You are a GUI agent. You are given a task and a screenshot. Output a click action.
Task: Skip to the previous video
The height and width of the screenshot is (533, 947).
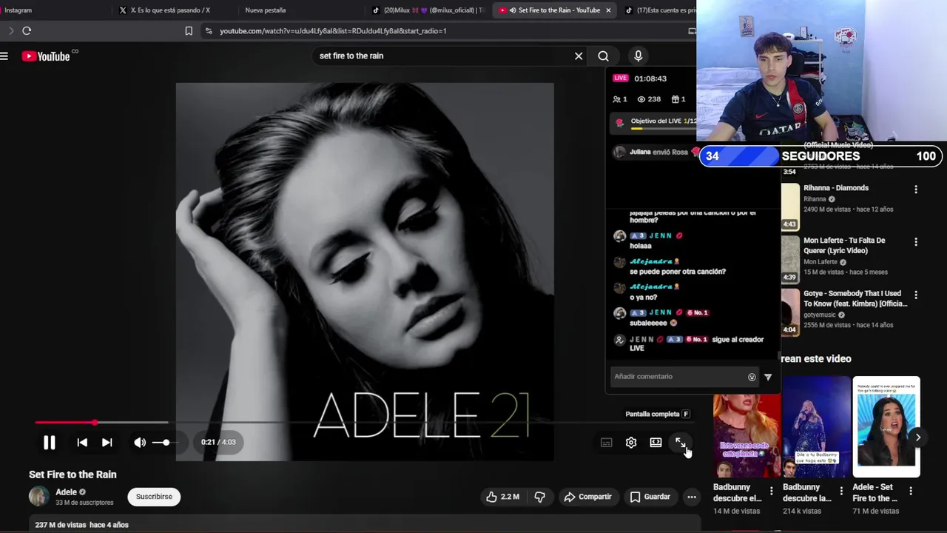82,442
